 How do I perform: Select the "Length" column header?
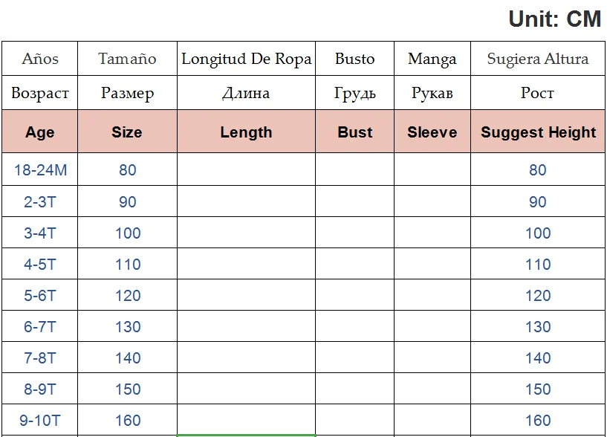[246, 132]
